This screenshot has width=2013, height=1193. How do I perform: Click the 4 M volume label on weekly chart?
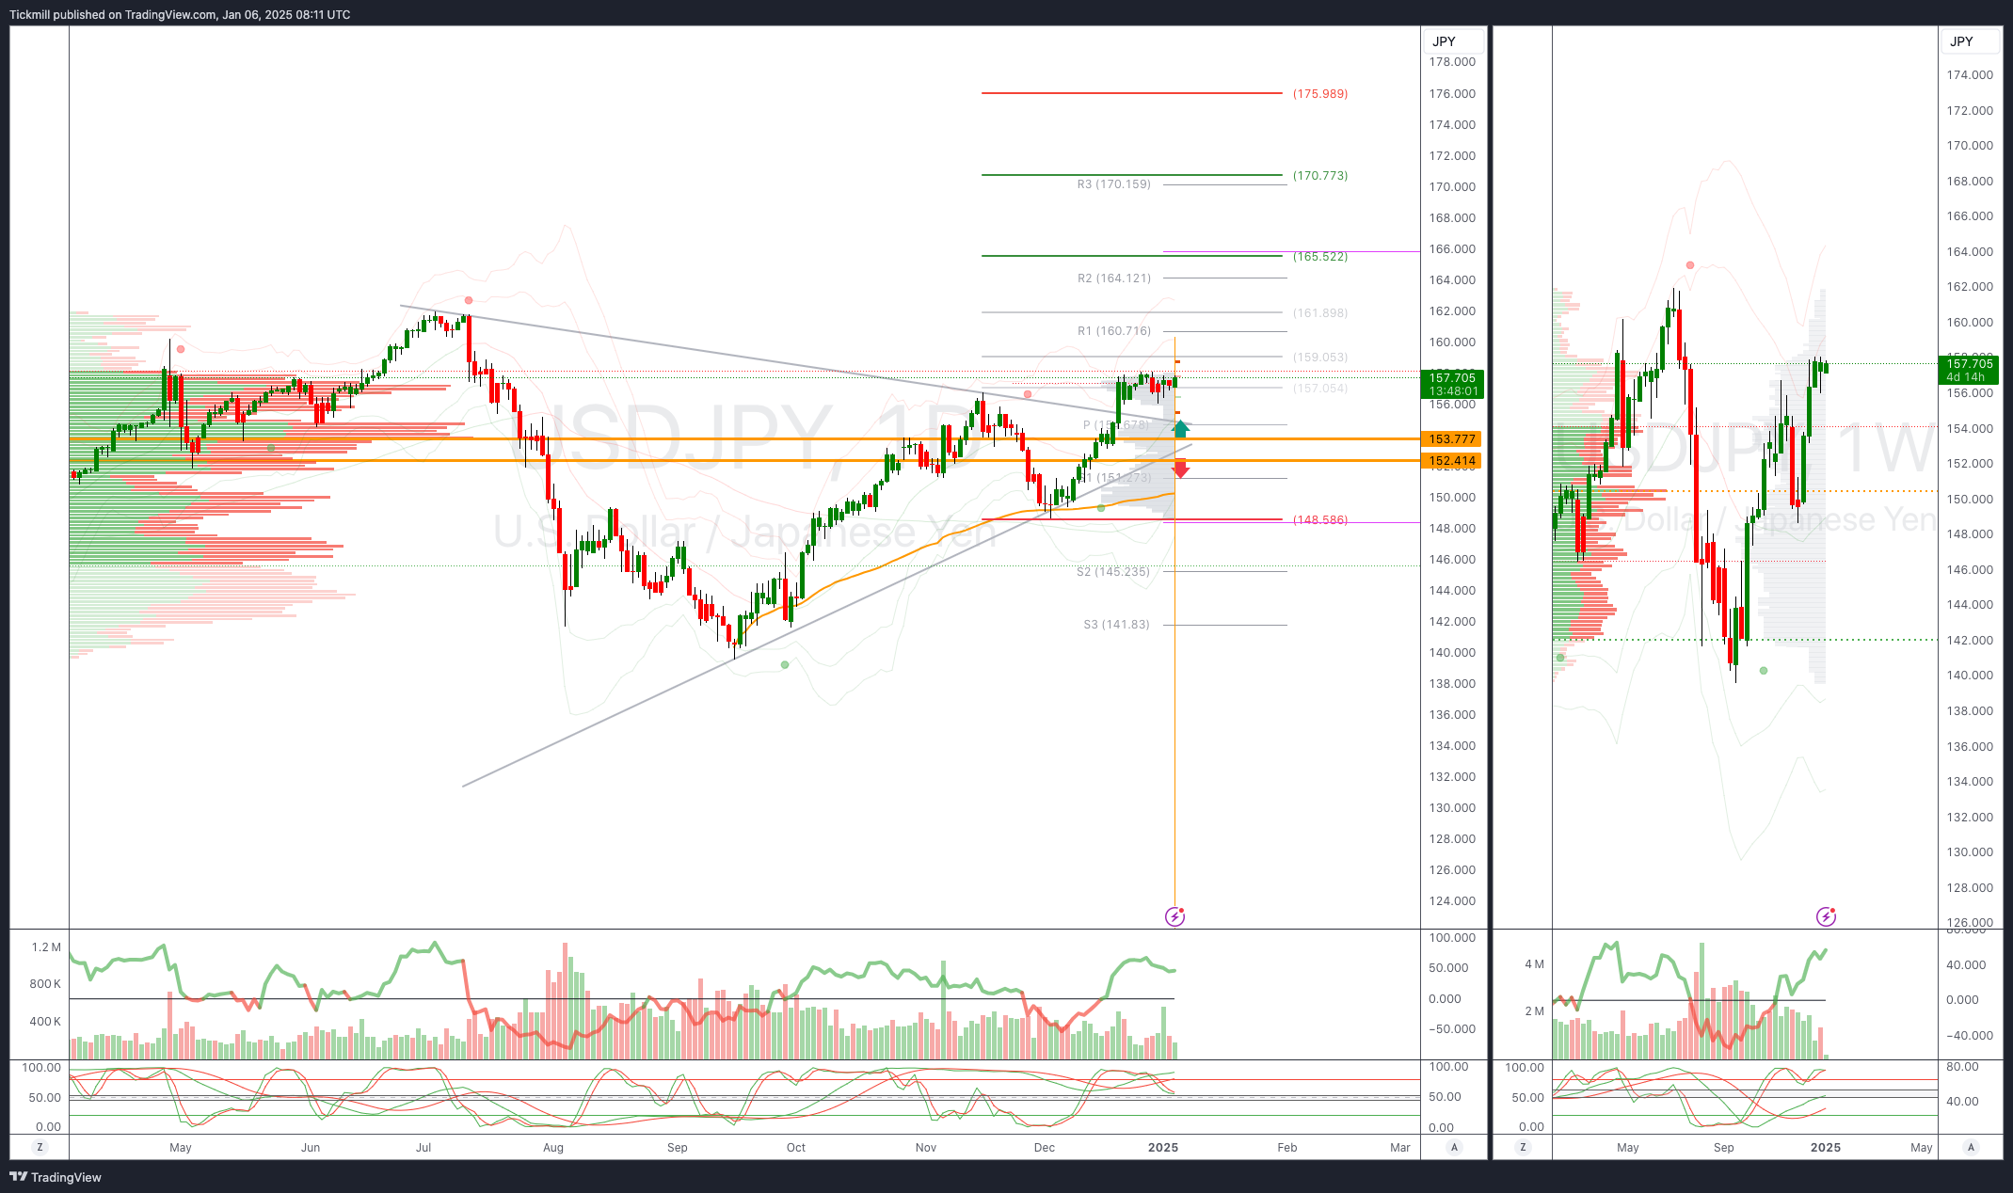[x=1534, y=964]
